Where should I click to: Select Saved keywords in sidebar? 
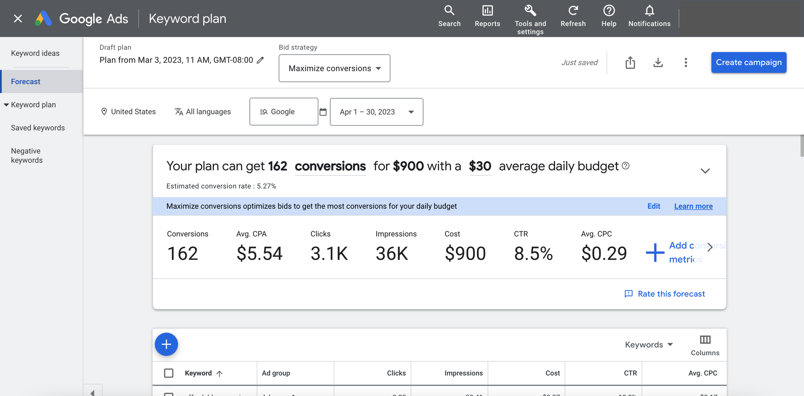pos(38,128)
